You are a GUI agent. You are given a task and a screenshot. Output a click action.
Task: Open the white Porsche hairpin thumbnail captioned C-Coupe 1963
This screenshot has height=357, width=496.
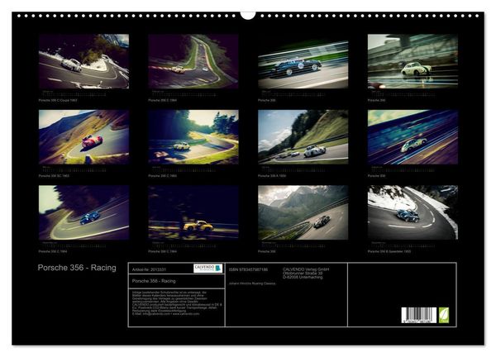click(x=83, y=61)
